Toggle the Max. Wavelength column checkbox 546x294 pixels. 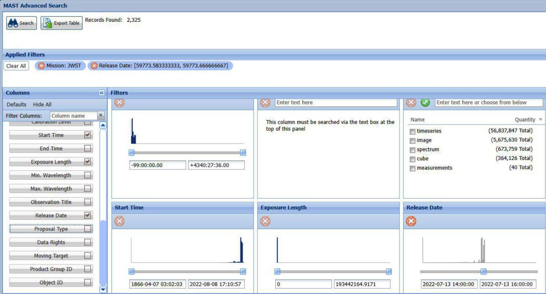(x=88, y=189)
